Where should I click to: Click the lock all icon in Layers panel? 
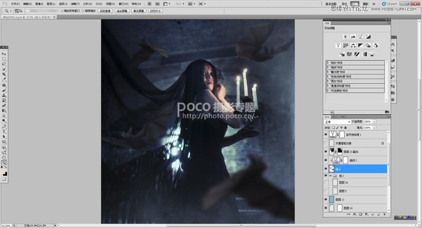click(x=346, y=127)
